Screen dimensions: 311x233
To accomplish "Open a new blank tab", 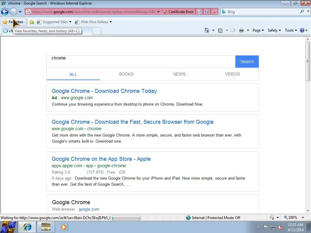I will click(x=97, y=31).
